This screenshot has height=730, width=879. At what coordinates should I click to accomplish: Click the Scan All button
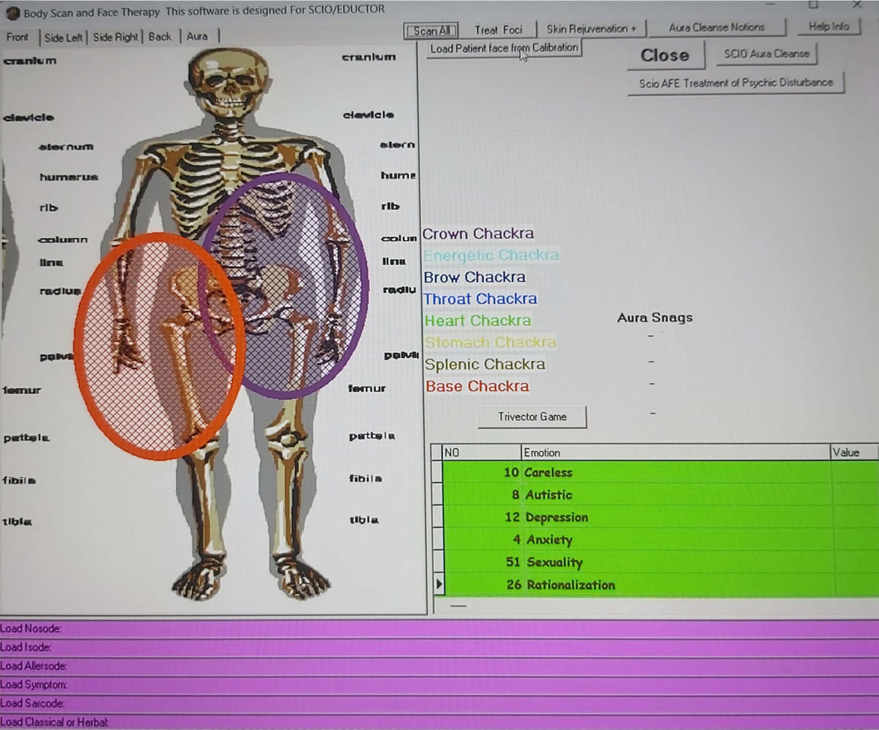pyautogui.click(x=431, y=31)
